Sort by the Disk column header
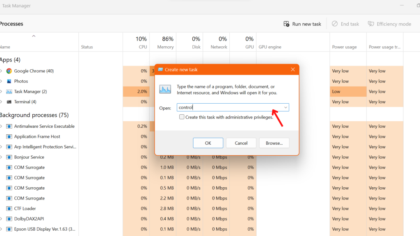The width and height of the screenshot is (420, 236). coord(189,42)
